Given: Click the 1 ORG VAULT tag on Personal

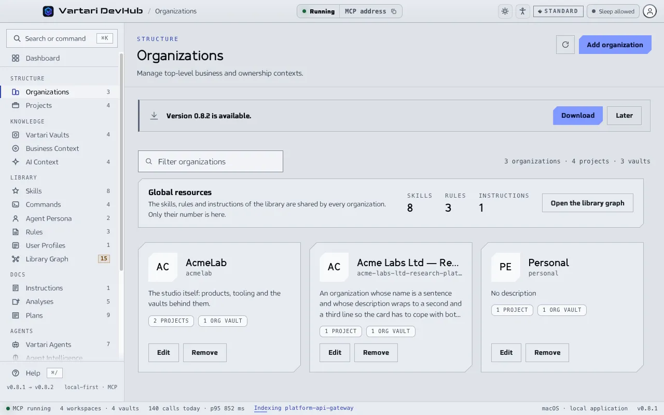Looking at the screenshot, I should [x=562, y=310].
